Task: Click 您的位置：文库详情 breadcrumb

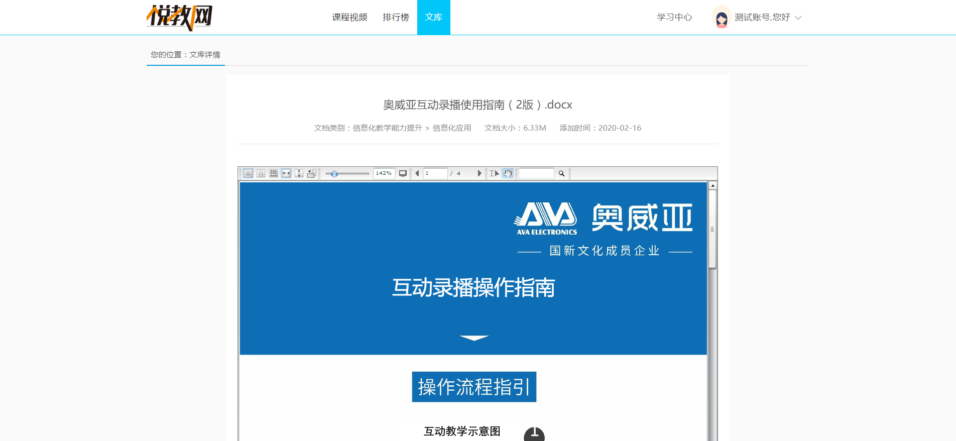Action: point(185,55)
